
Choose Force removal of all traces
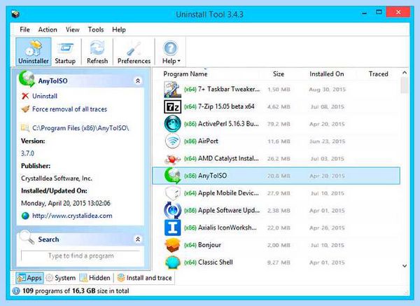click(x=69, y=109)
